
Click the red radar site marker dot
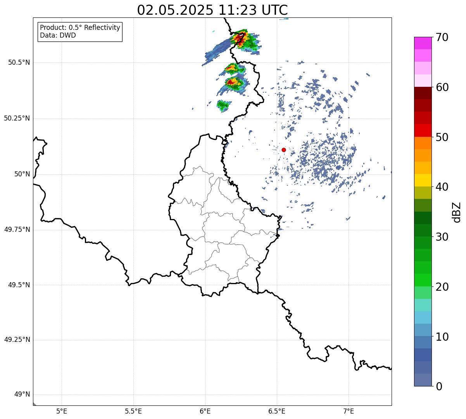tap(284, 150)
